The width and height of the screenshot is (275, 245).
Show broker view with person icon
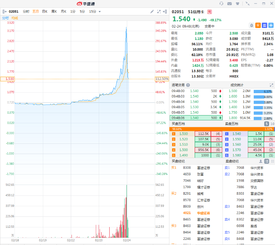pyautogui.click(x=261, y=161)
